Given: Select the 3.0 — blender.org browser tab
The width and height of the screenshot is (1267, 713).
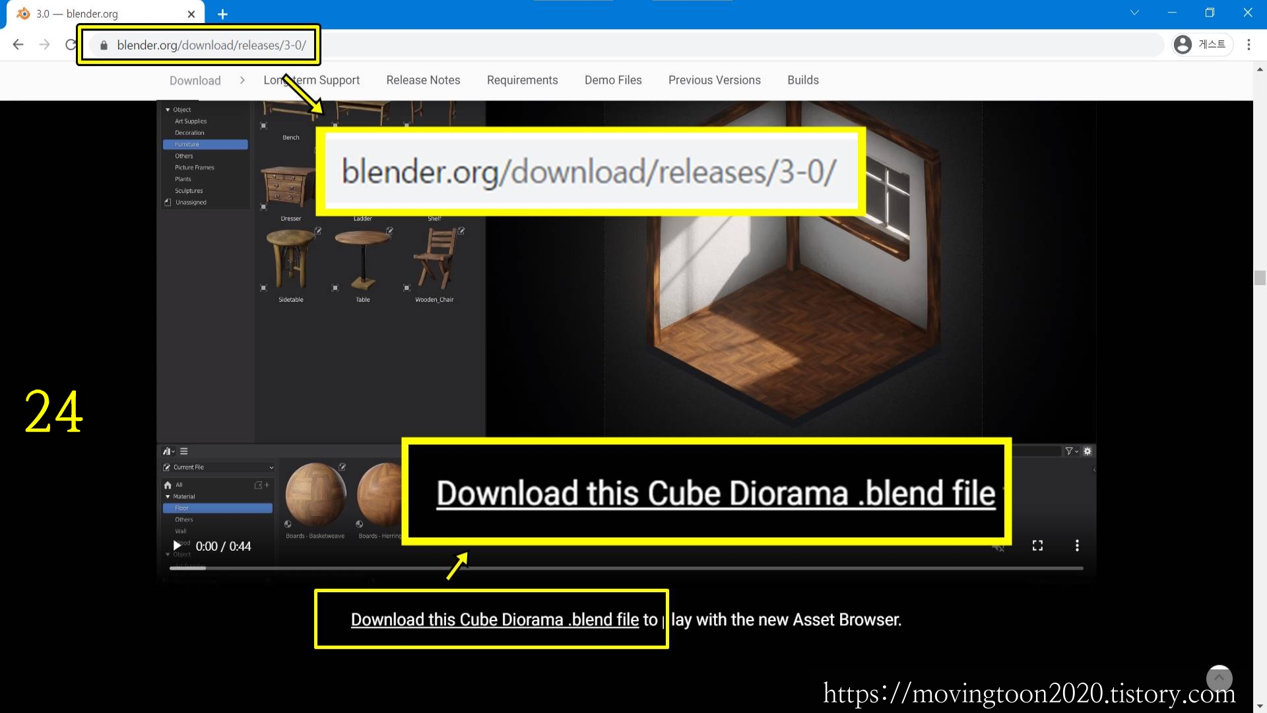Looking at the screenshot, I should pyautogui.click(x=106, y=14).
